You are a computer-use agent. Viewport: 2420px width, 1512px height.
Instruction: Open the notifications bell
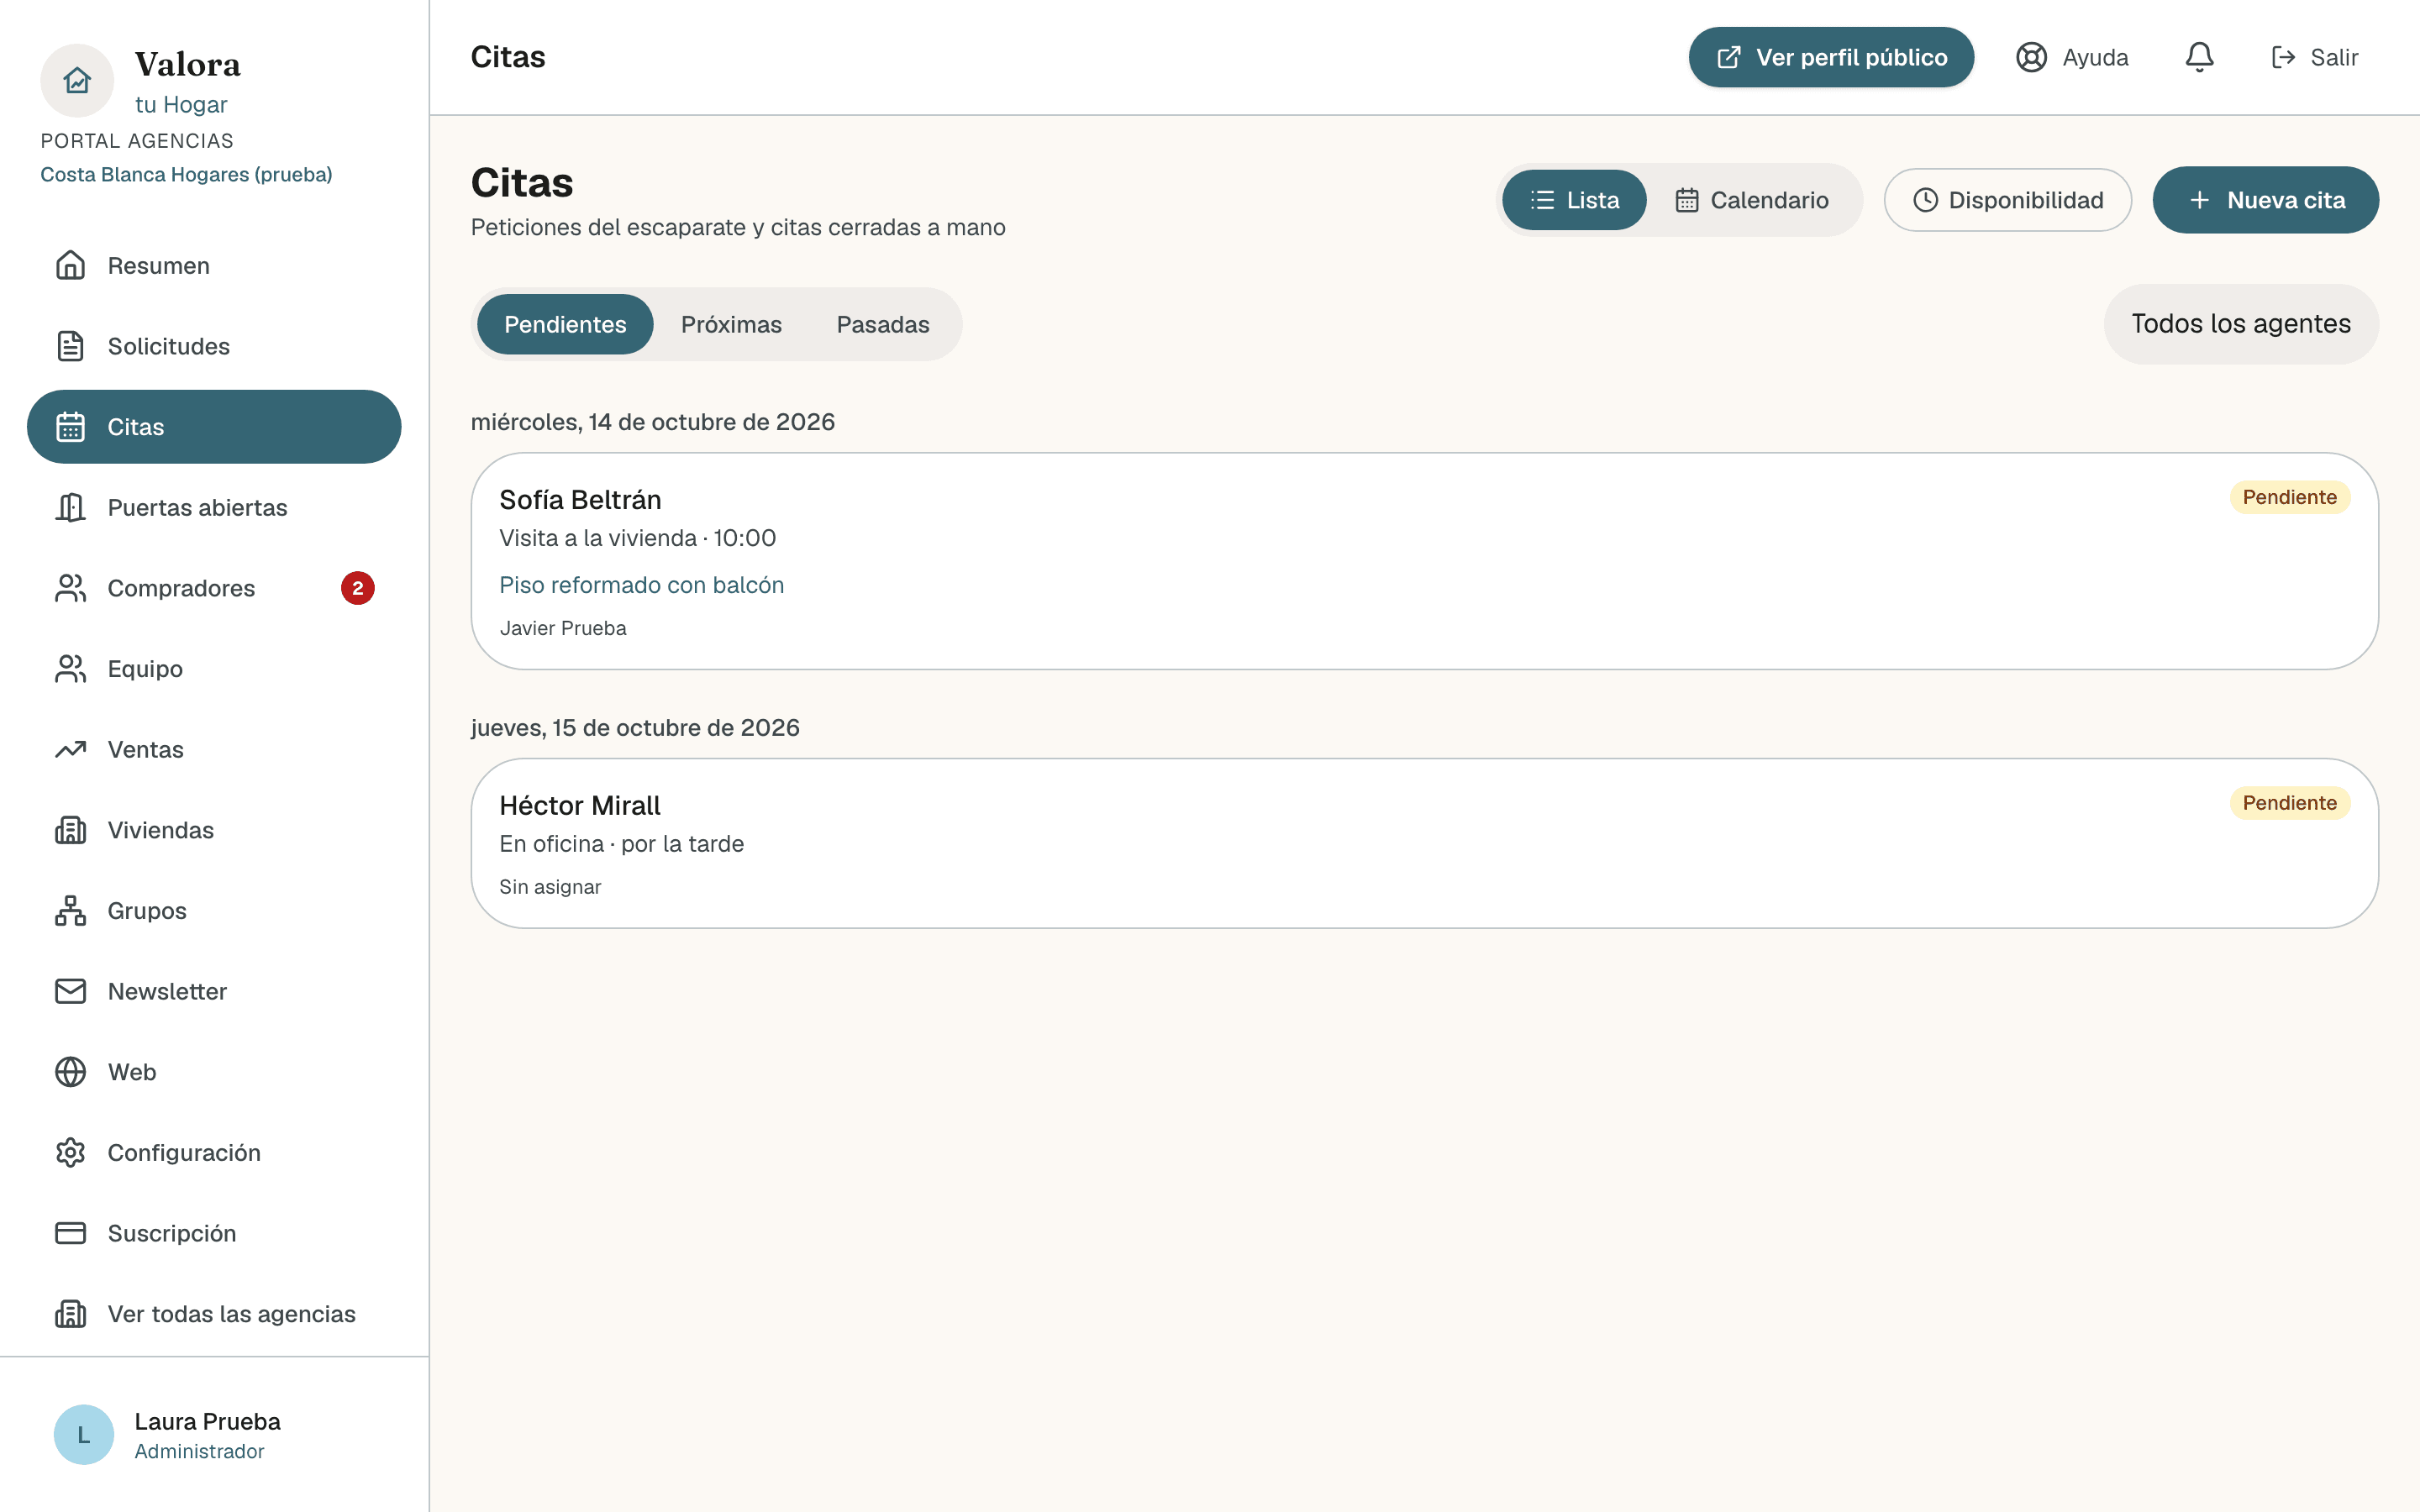2199,57
